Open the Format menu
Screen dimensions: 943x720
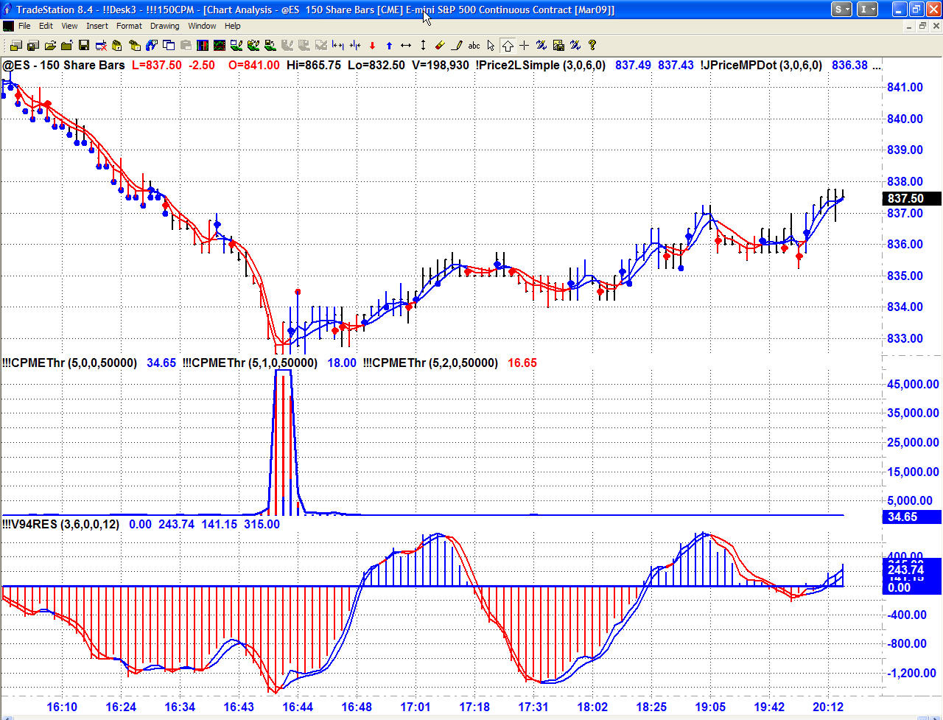[129, 26]
